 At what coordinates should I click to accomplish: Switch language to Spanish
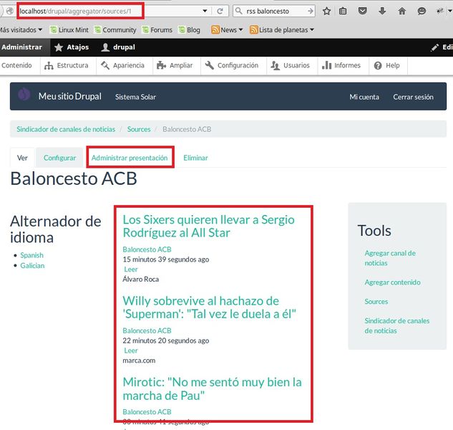point(31,255)
